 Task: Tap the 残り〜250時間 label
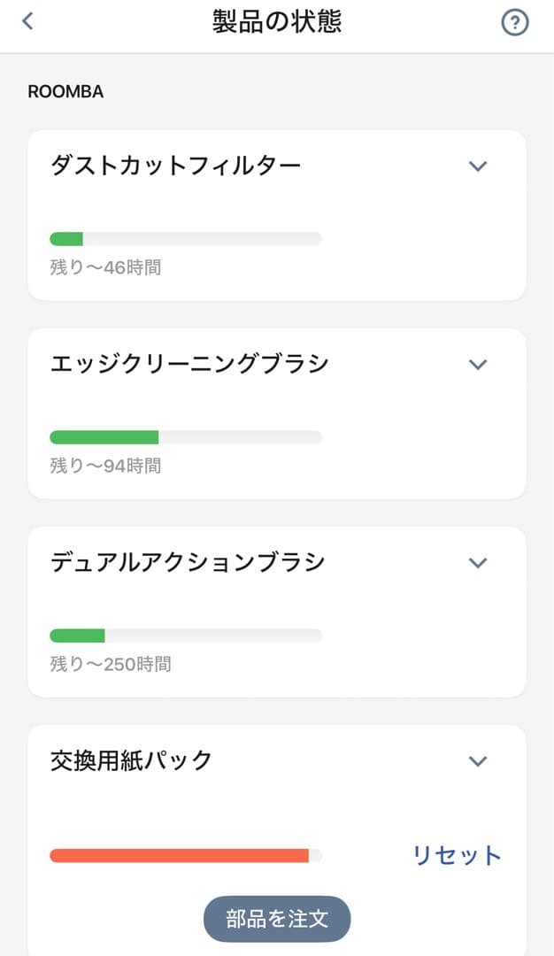pyautogui.click(x=111, y=664)
